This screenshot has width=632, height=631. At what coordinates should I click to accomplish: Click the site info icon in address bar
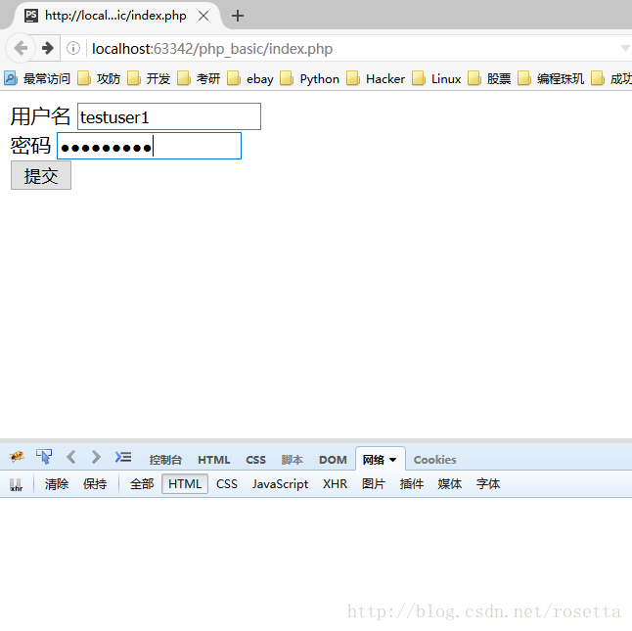(73, 49)
